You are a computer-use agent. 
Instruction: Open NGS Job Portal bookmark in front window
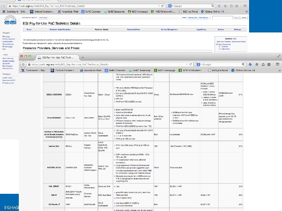click(218, 70)
